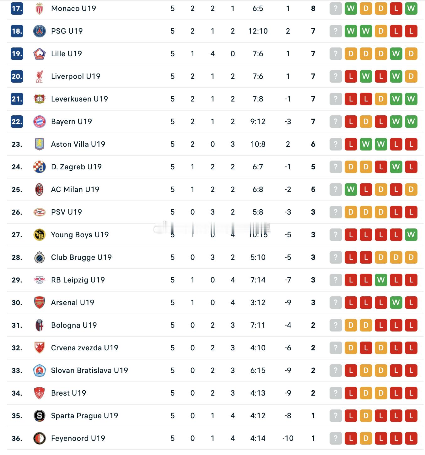Open the Liverpool U19 crest icon
The image size is (425, 455).
click(x=39, y=76)
